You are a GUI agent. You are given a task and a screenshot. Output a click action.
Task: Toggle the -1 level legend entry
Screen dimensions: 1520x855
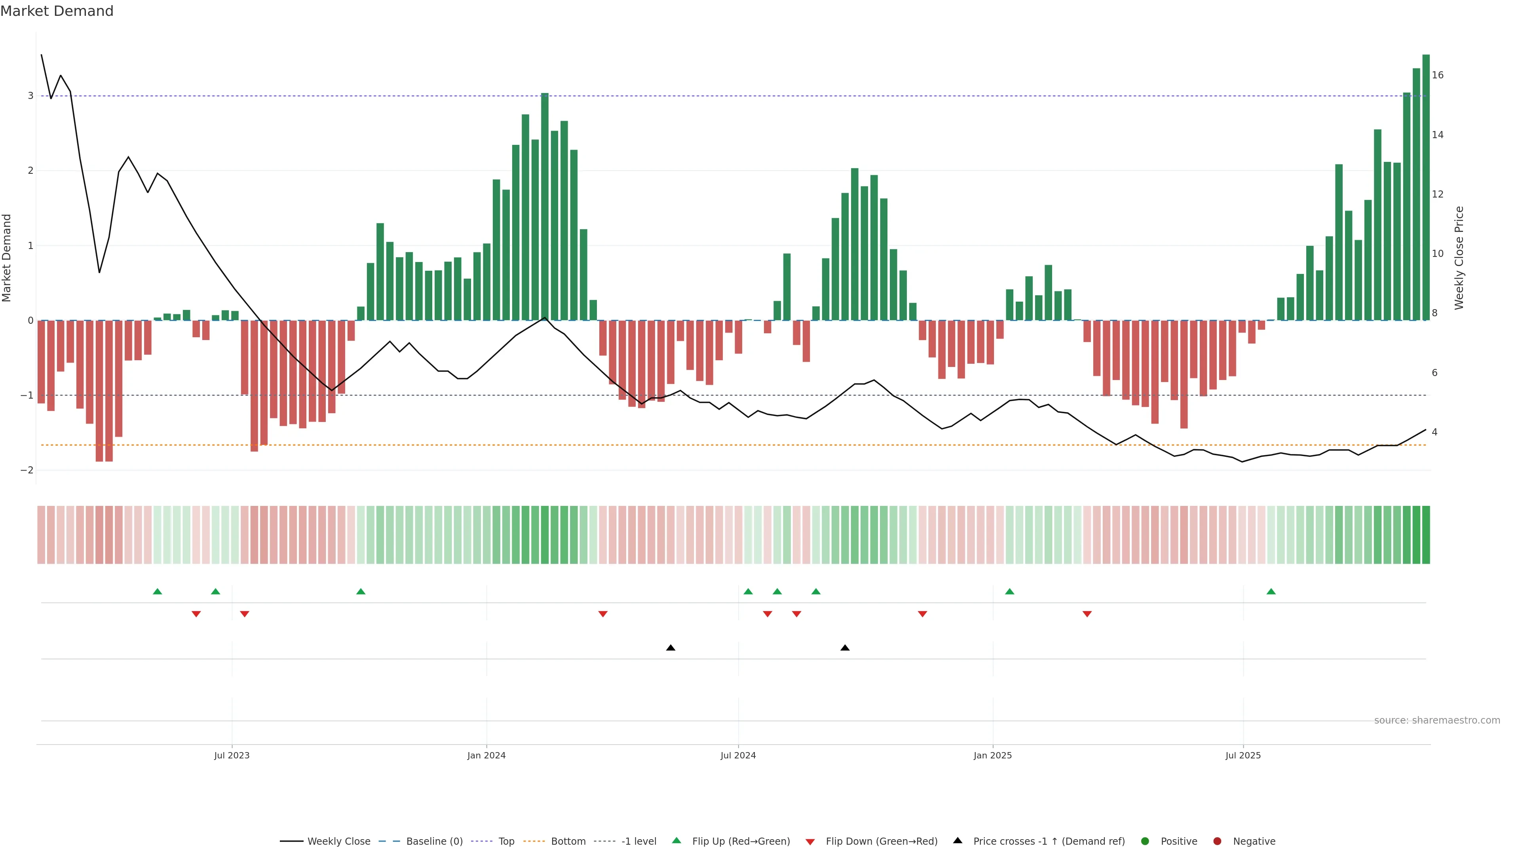(x=638, y=841)
